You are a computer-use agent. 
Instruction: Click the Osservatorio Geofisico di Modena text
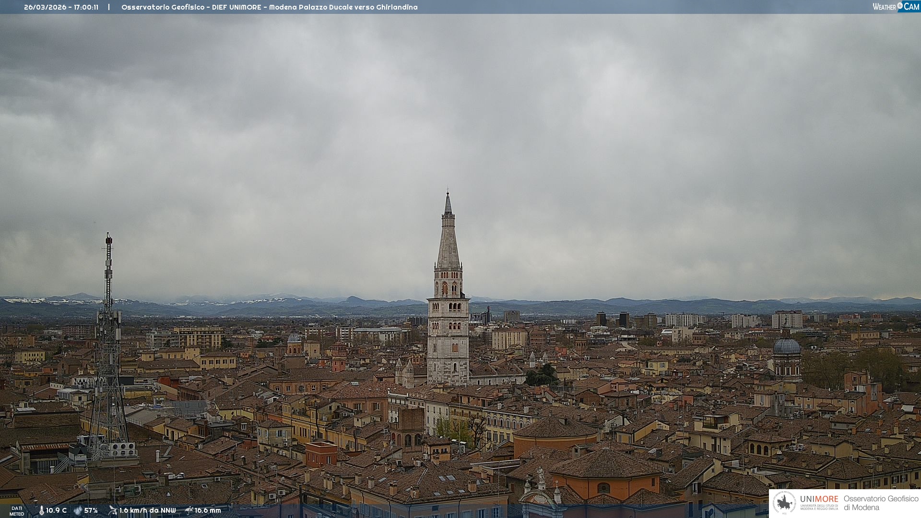coord(881,503)
